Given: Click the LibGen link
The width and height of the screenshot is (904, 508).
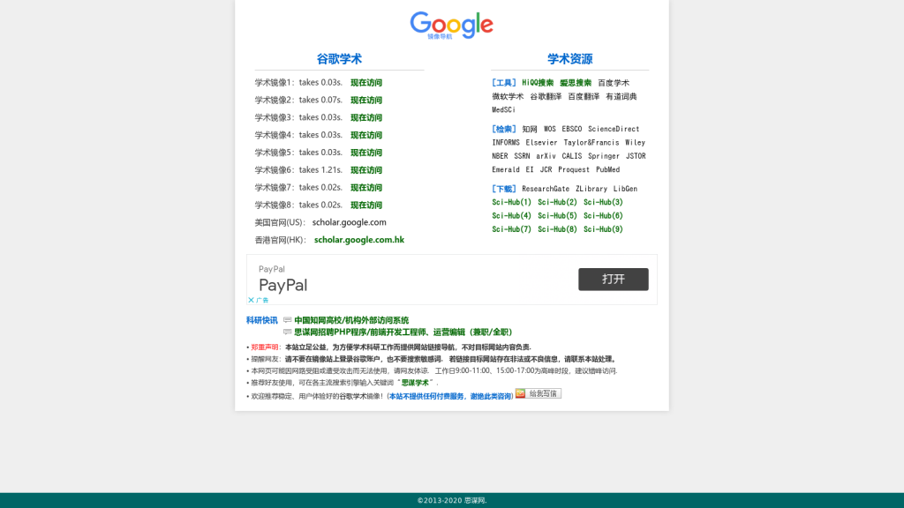Looking at the screenshot, I should (626, 189).
